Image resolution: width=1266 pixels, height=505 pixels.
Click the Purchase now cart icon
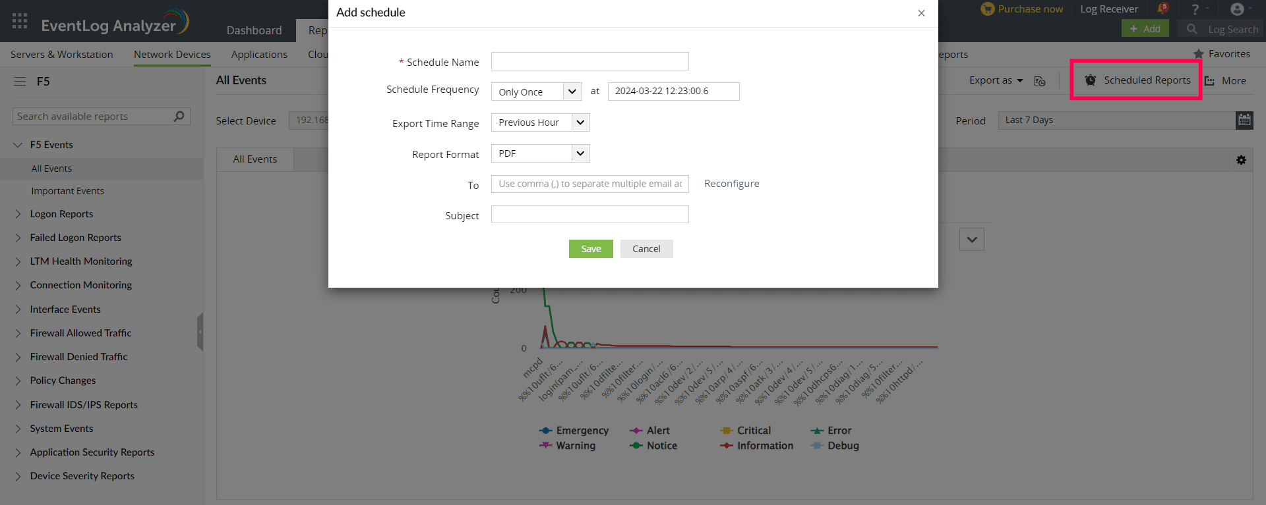[987, 9]
